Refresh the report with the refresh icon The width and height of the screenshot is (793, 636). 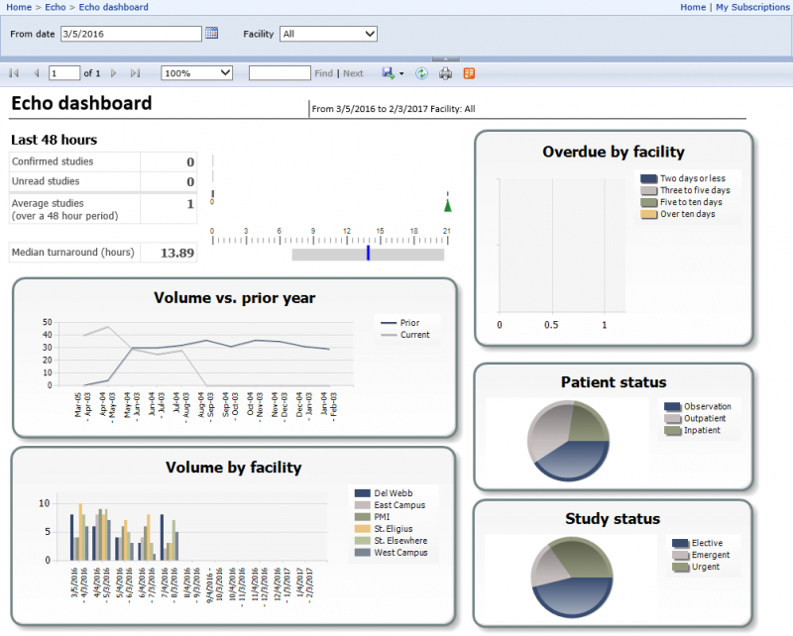[421, 72]
